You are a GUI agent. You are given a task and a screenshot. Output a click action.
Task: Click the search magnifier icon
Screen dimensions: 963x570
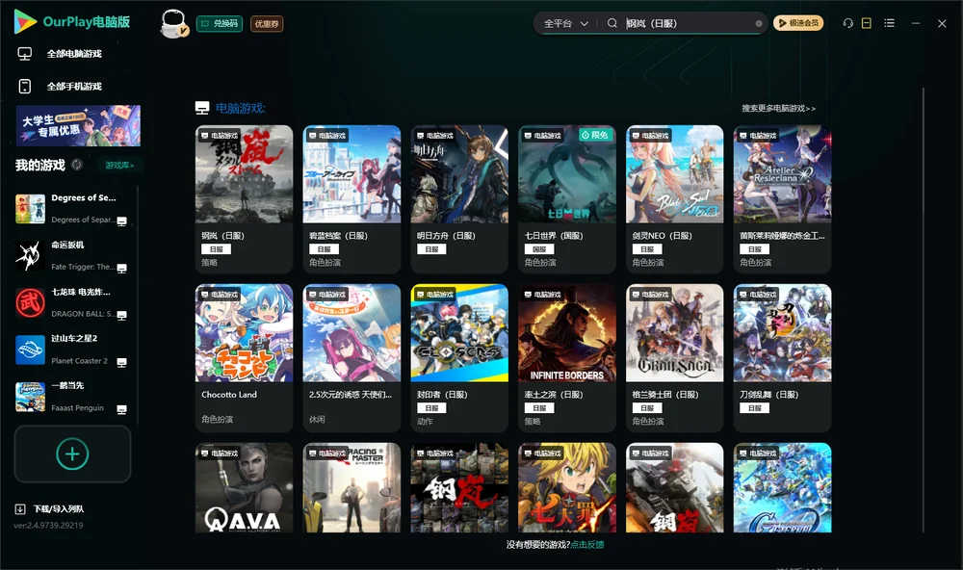[612, 23]
